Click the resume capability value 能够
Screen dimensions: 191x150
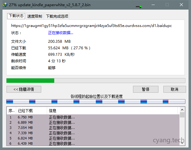[x=52, y=68]
